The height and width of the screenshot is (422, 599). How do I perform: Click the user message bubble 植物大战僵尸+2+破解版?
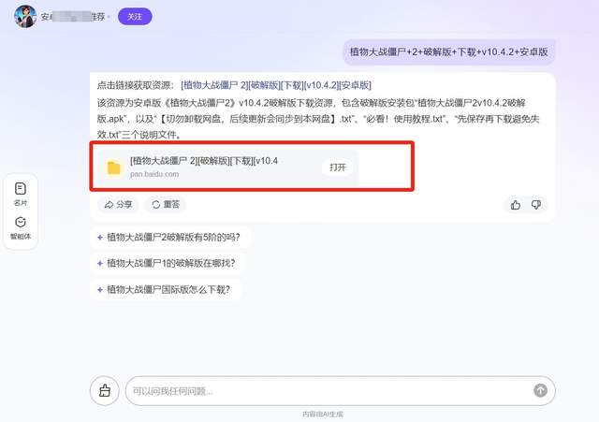click(449, 51)
